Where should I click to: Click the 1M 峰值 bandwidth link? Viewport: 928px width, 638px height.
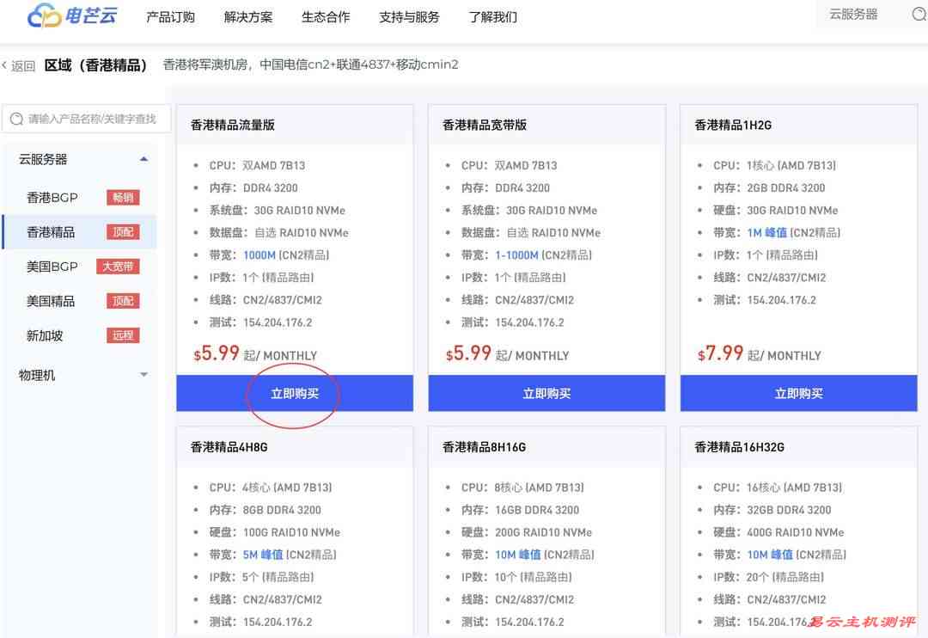pyautogui.click(x=766, y=232)
